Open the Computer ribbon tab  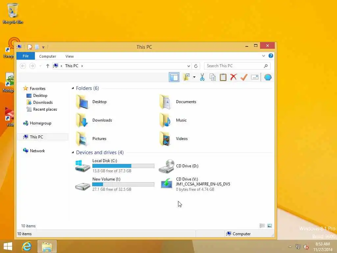47,56
